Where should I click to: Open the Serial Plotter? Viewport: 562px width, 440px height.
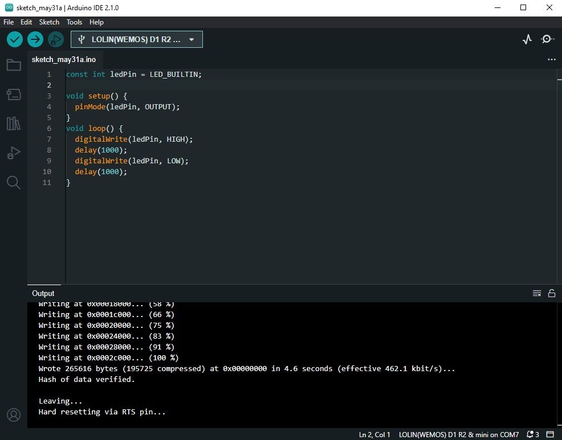tap(527, 39)
